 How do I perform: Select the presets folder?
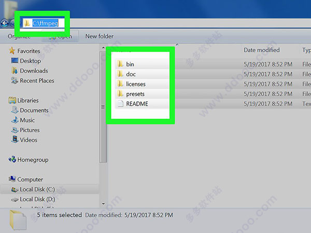click(x=135, y=94)
